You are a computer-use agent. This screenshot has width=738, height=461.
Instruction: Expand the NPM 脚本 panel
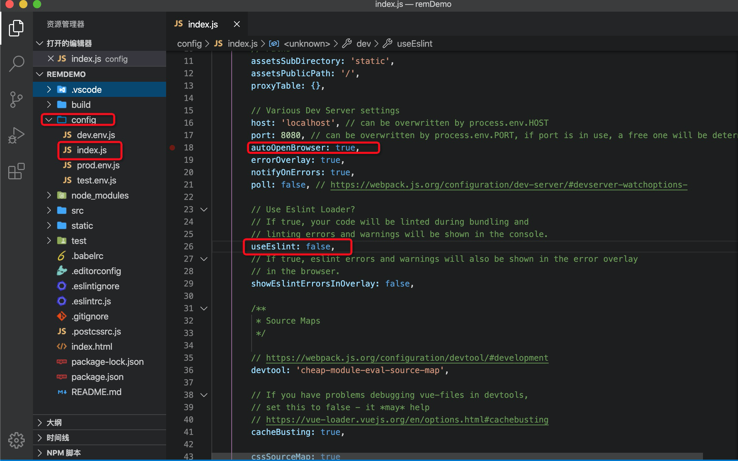point(100,453)
